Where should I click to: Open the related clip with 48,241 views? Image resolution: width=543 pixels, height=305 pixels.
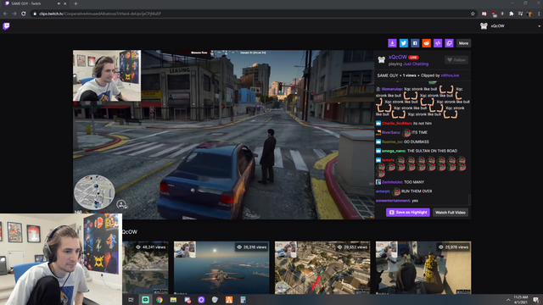tap(145, 268)
